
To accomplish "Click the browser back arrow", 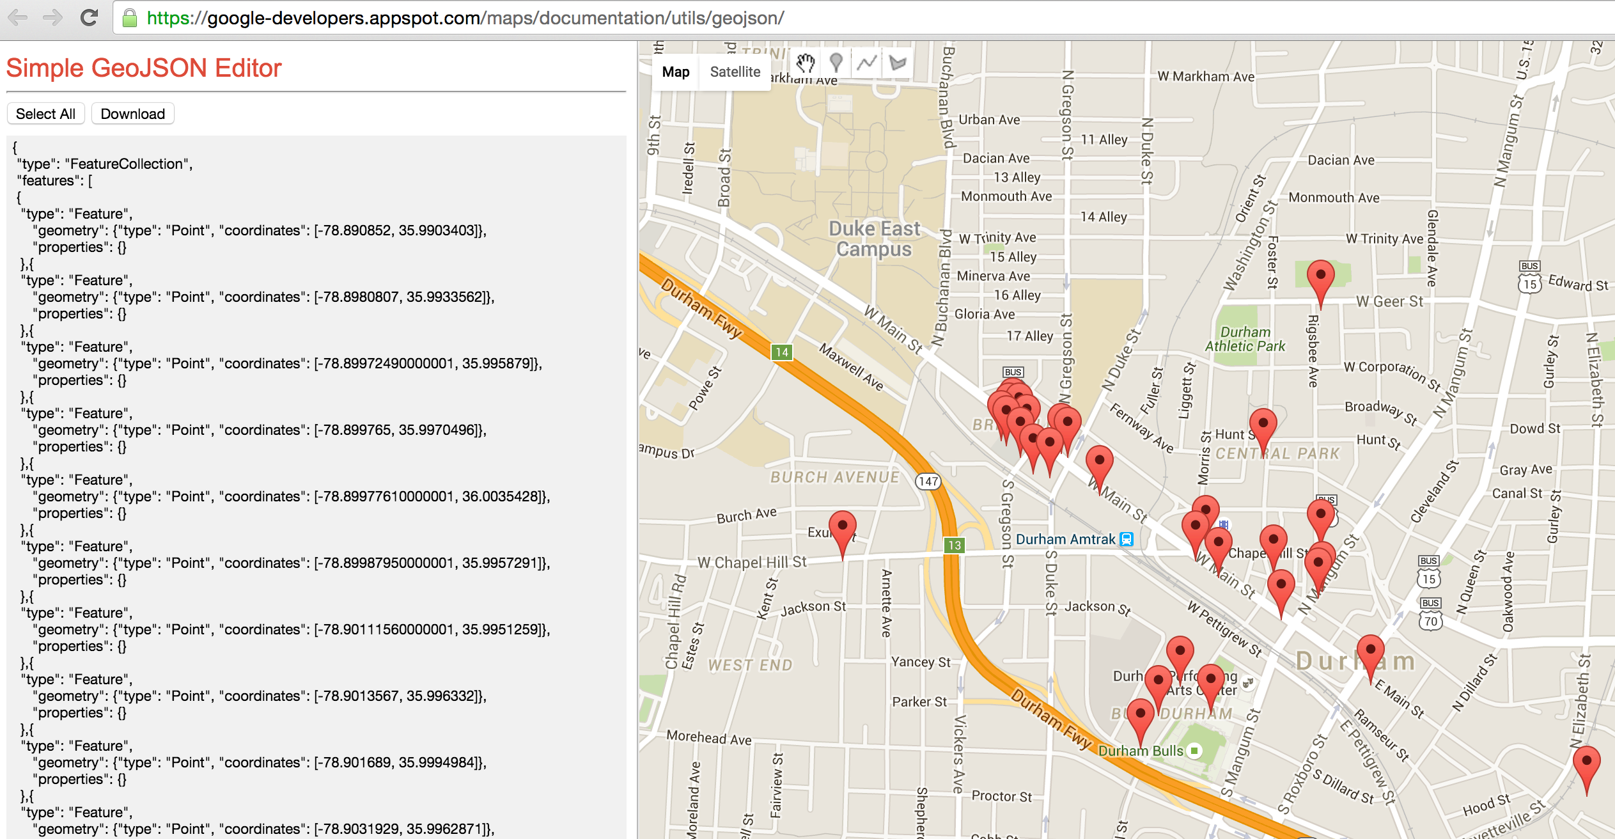I will 18,18.
